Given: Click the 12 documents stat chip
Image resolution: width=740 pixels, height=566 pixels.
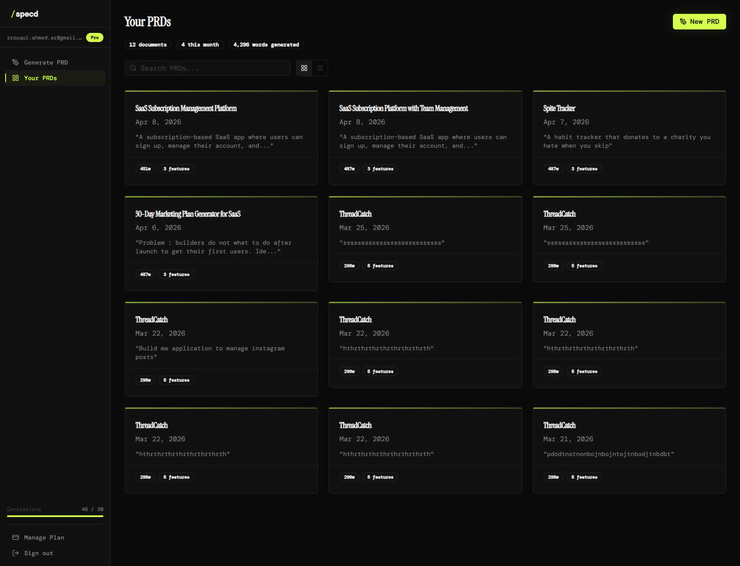Looking at the screenshot, I should [x=148, y=45].
